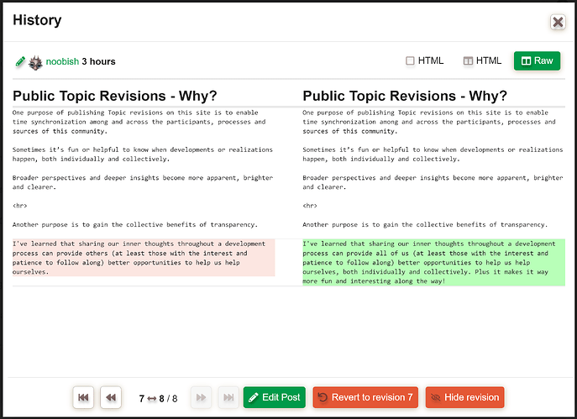This screenshot has height=419, width=577.
Task: Click the Hide revision button
Action: point(464,397)
